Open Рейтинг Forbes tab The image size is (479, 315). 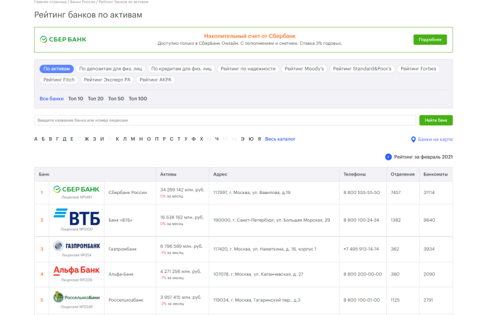(419, 69)
